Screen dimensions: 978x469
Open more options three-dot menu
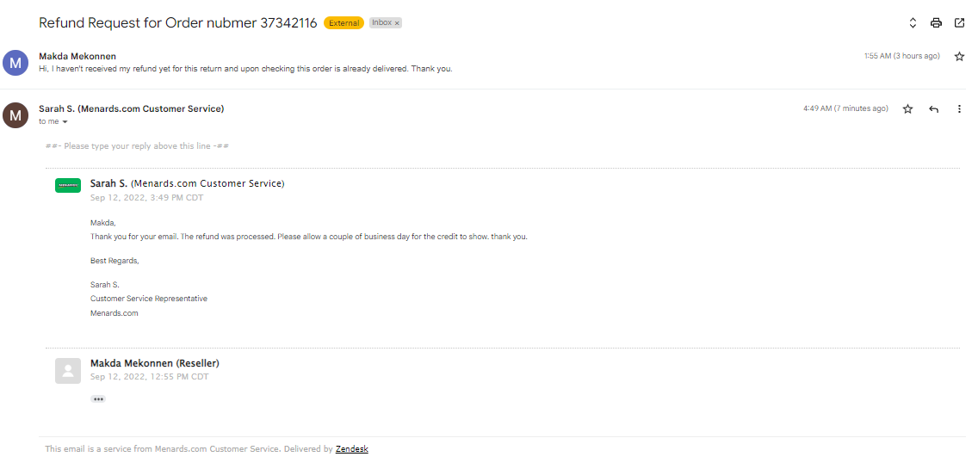pos(959,109)
